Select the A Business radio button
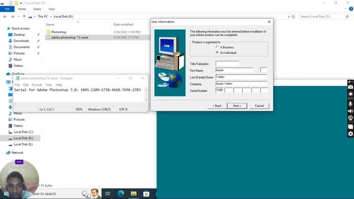Viewport: 354px width, 199px height. click(217, 47)
